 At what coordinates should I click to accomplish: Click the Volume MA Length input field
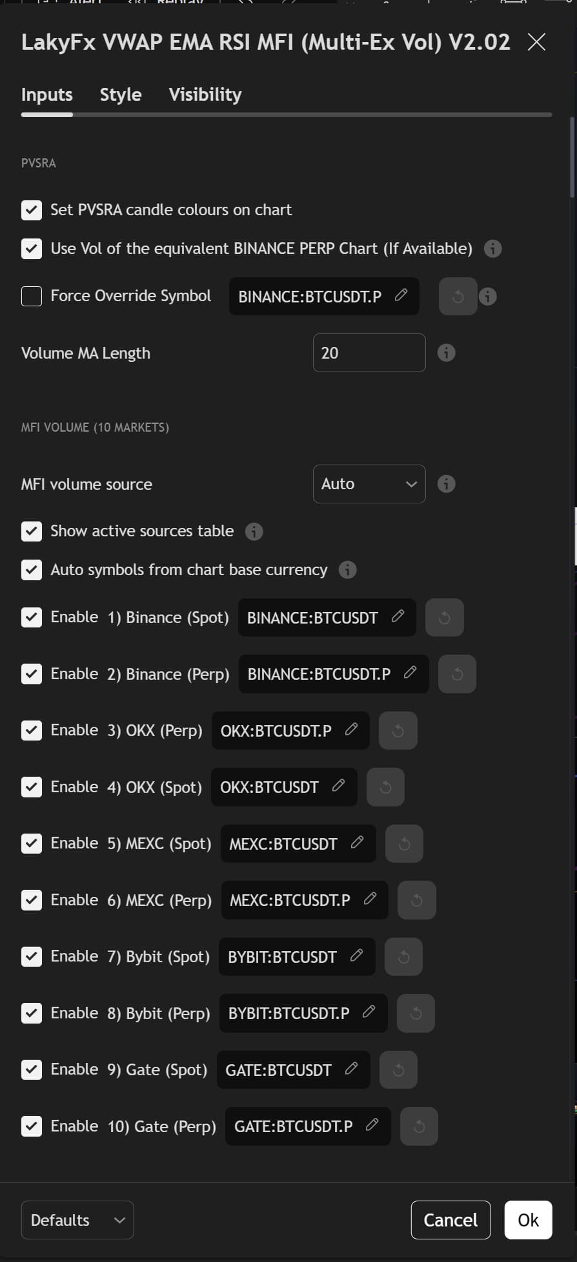[x=369, y=353]
